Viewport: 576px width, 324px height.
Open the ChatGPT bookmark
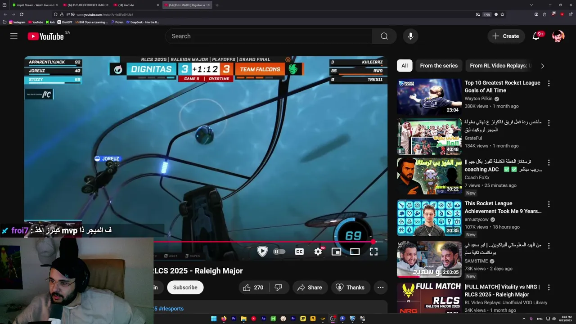(65, 22)
